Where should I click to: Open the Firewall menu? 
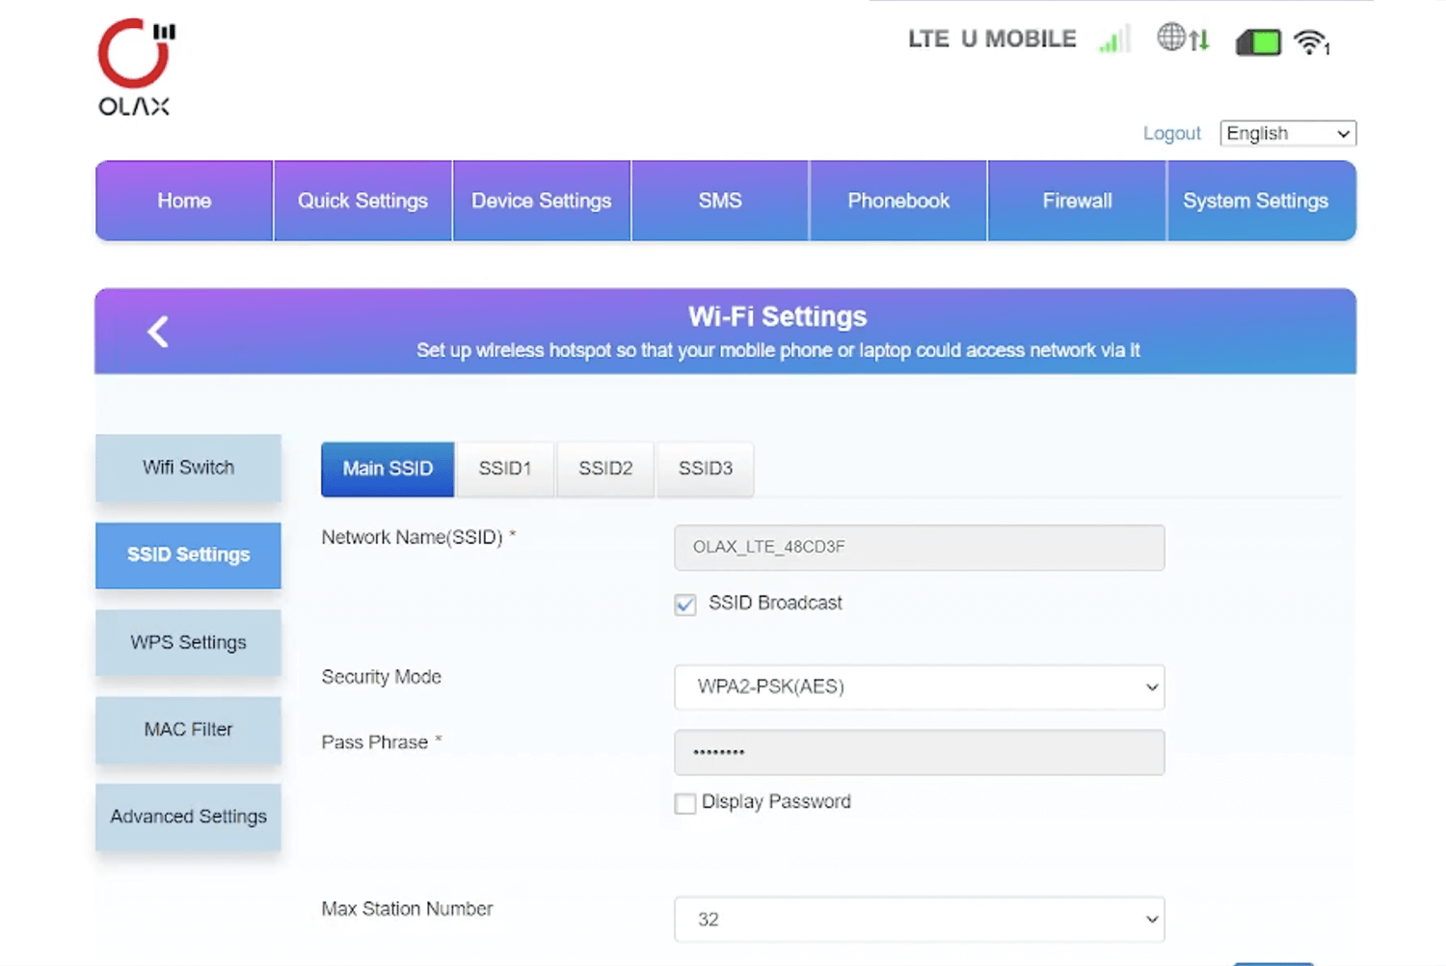pyautogui.click(x=1077, y=201)
